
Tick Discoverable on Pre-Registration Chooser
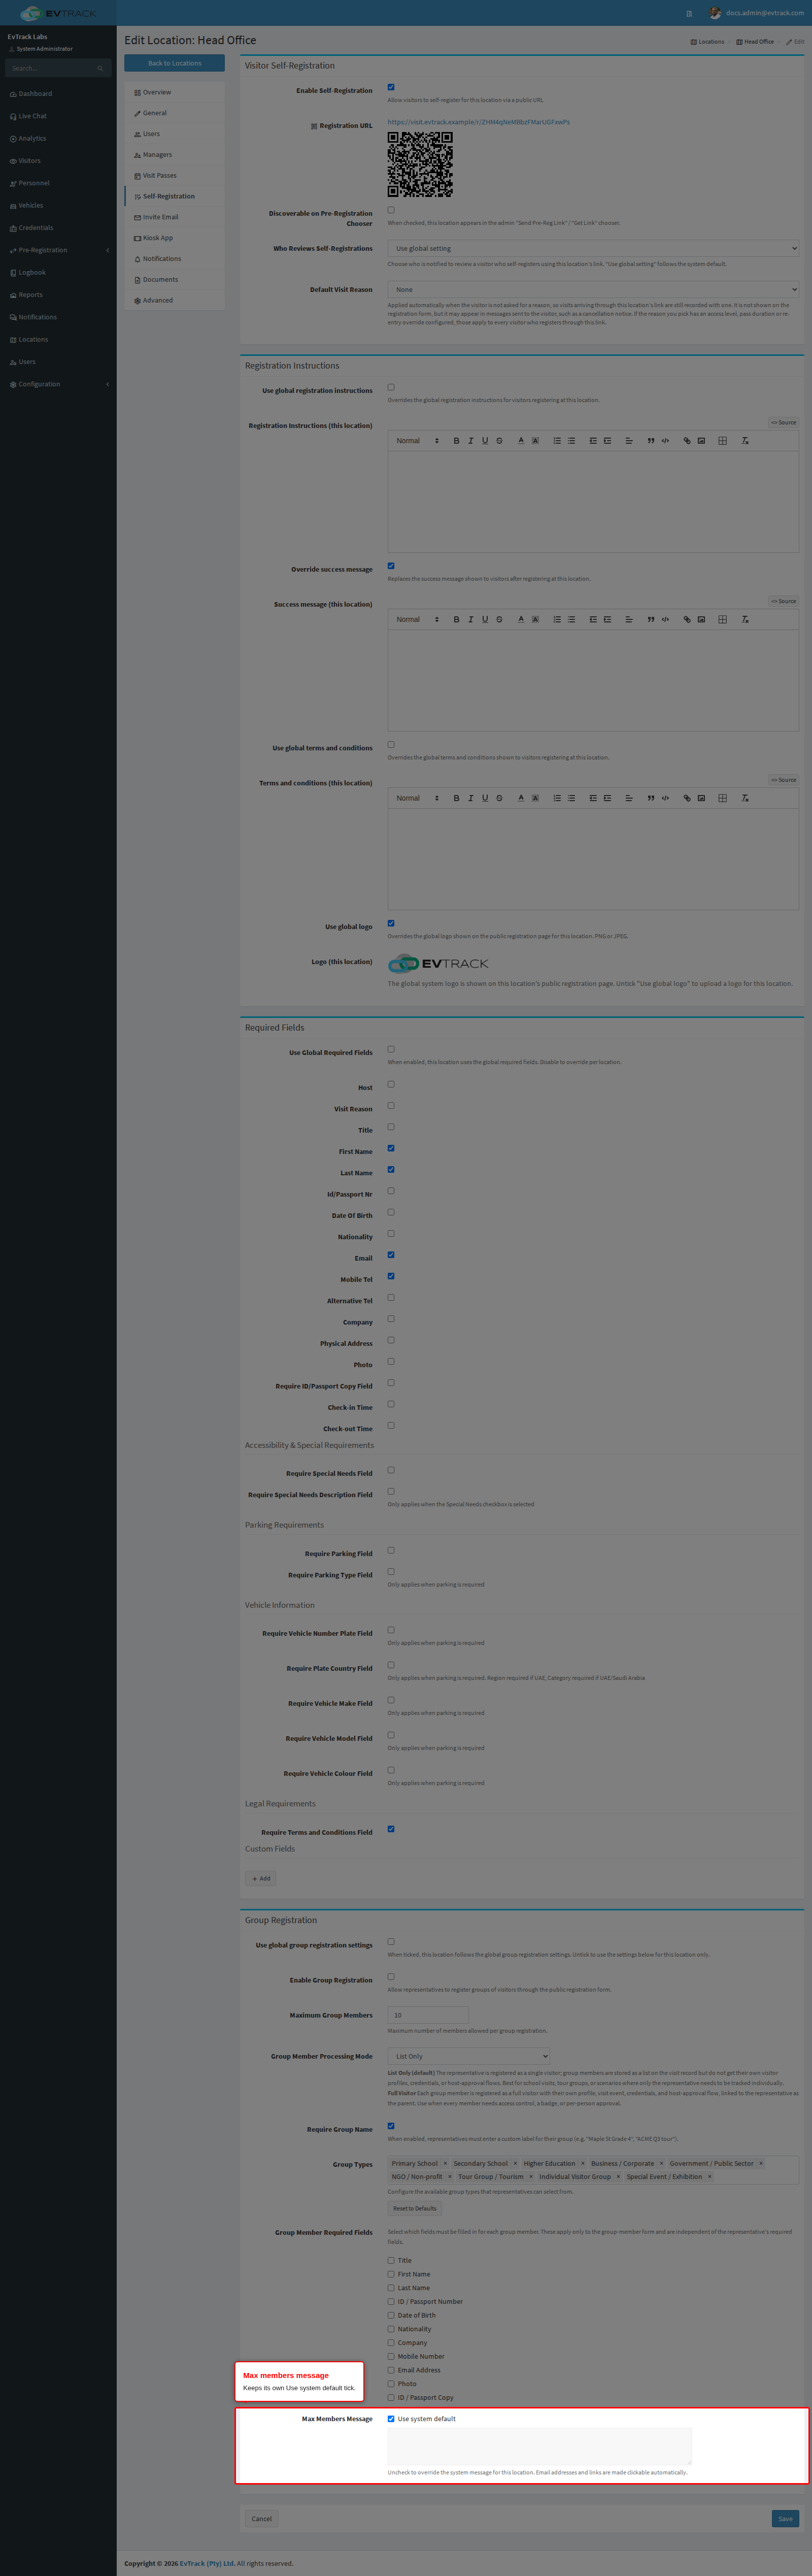click(x=391, y=210)
